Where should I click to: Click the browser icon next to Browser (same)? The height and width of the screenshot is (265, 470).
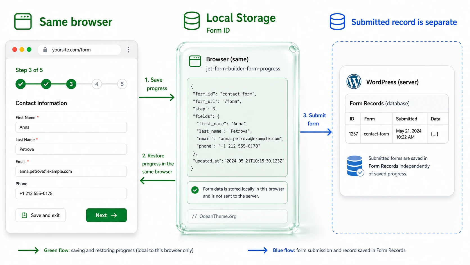pos(195,61)
